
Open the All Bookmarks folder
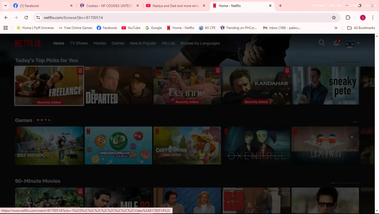tap(361, 28)
